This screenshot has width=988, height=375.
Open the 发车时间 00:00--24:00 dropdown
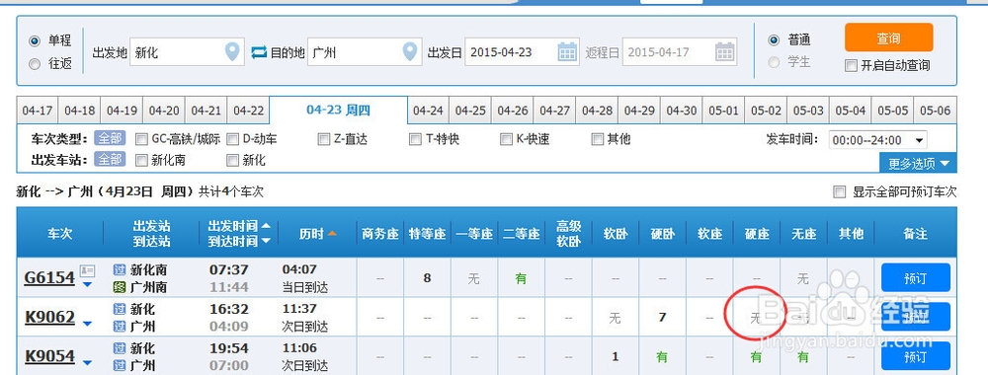[877, 140]
